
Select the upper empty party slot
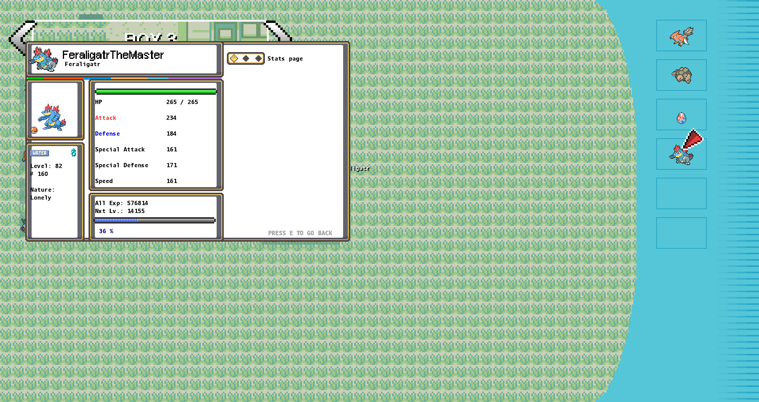pyautogui.click(x=682, y=193)
